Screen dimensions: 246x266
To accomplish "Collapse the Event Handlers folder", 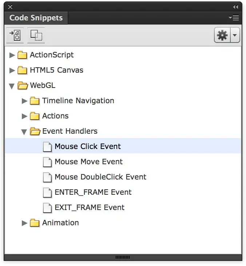I will point(24,132).
